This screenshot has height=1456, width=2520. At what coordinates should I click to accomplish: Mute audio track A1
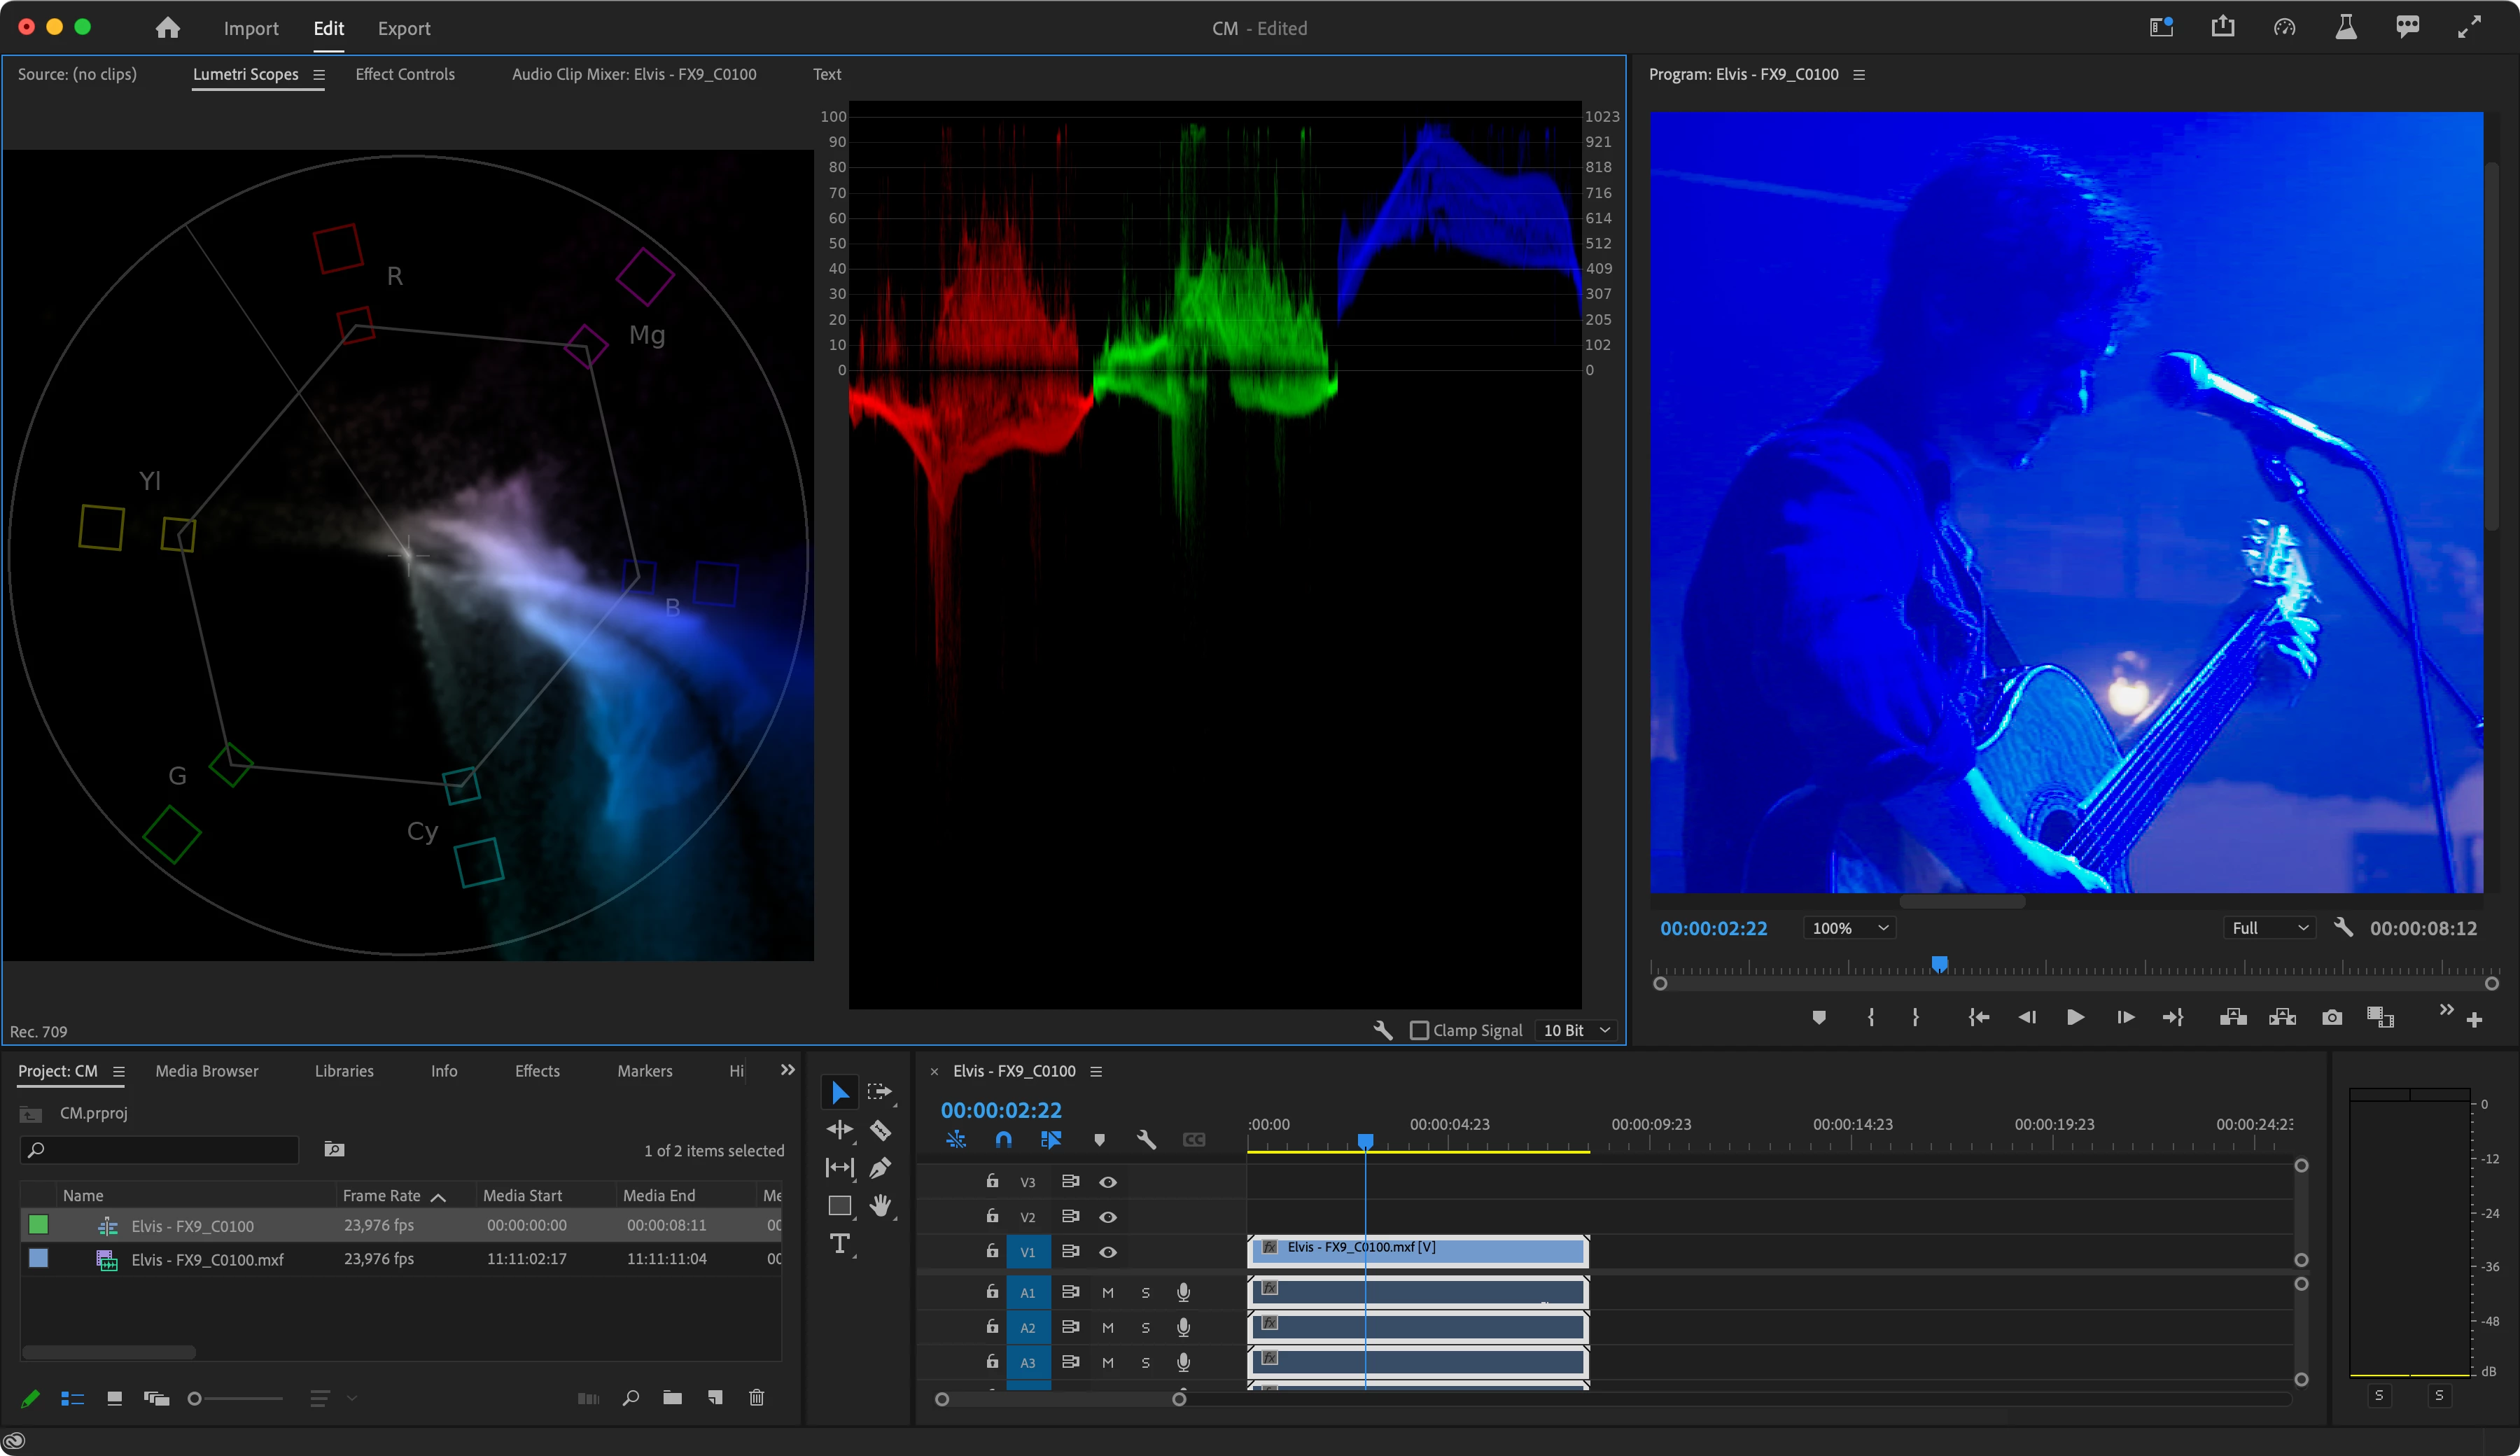click(1108, 1292)
